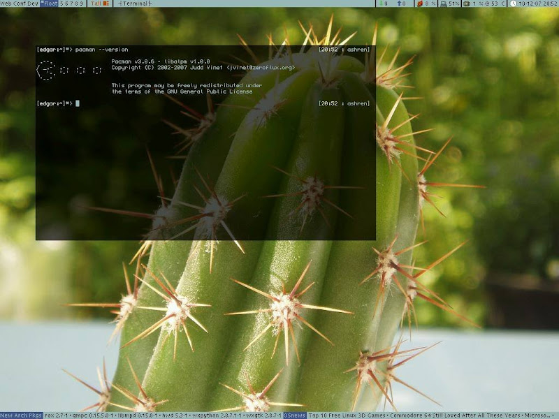Click the Terminal window title in bar
The width and height of the screenshot is (559, 419).
click(x=135, y=3)
